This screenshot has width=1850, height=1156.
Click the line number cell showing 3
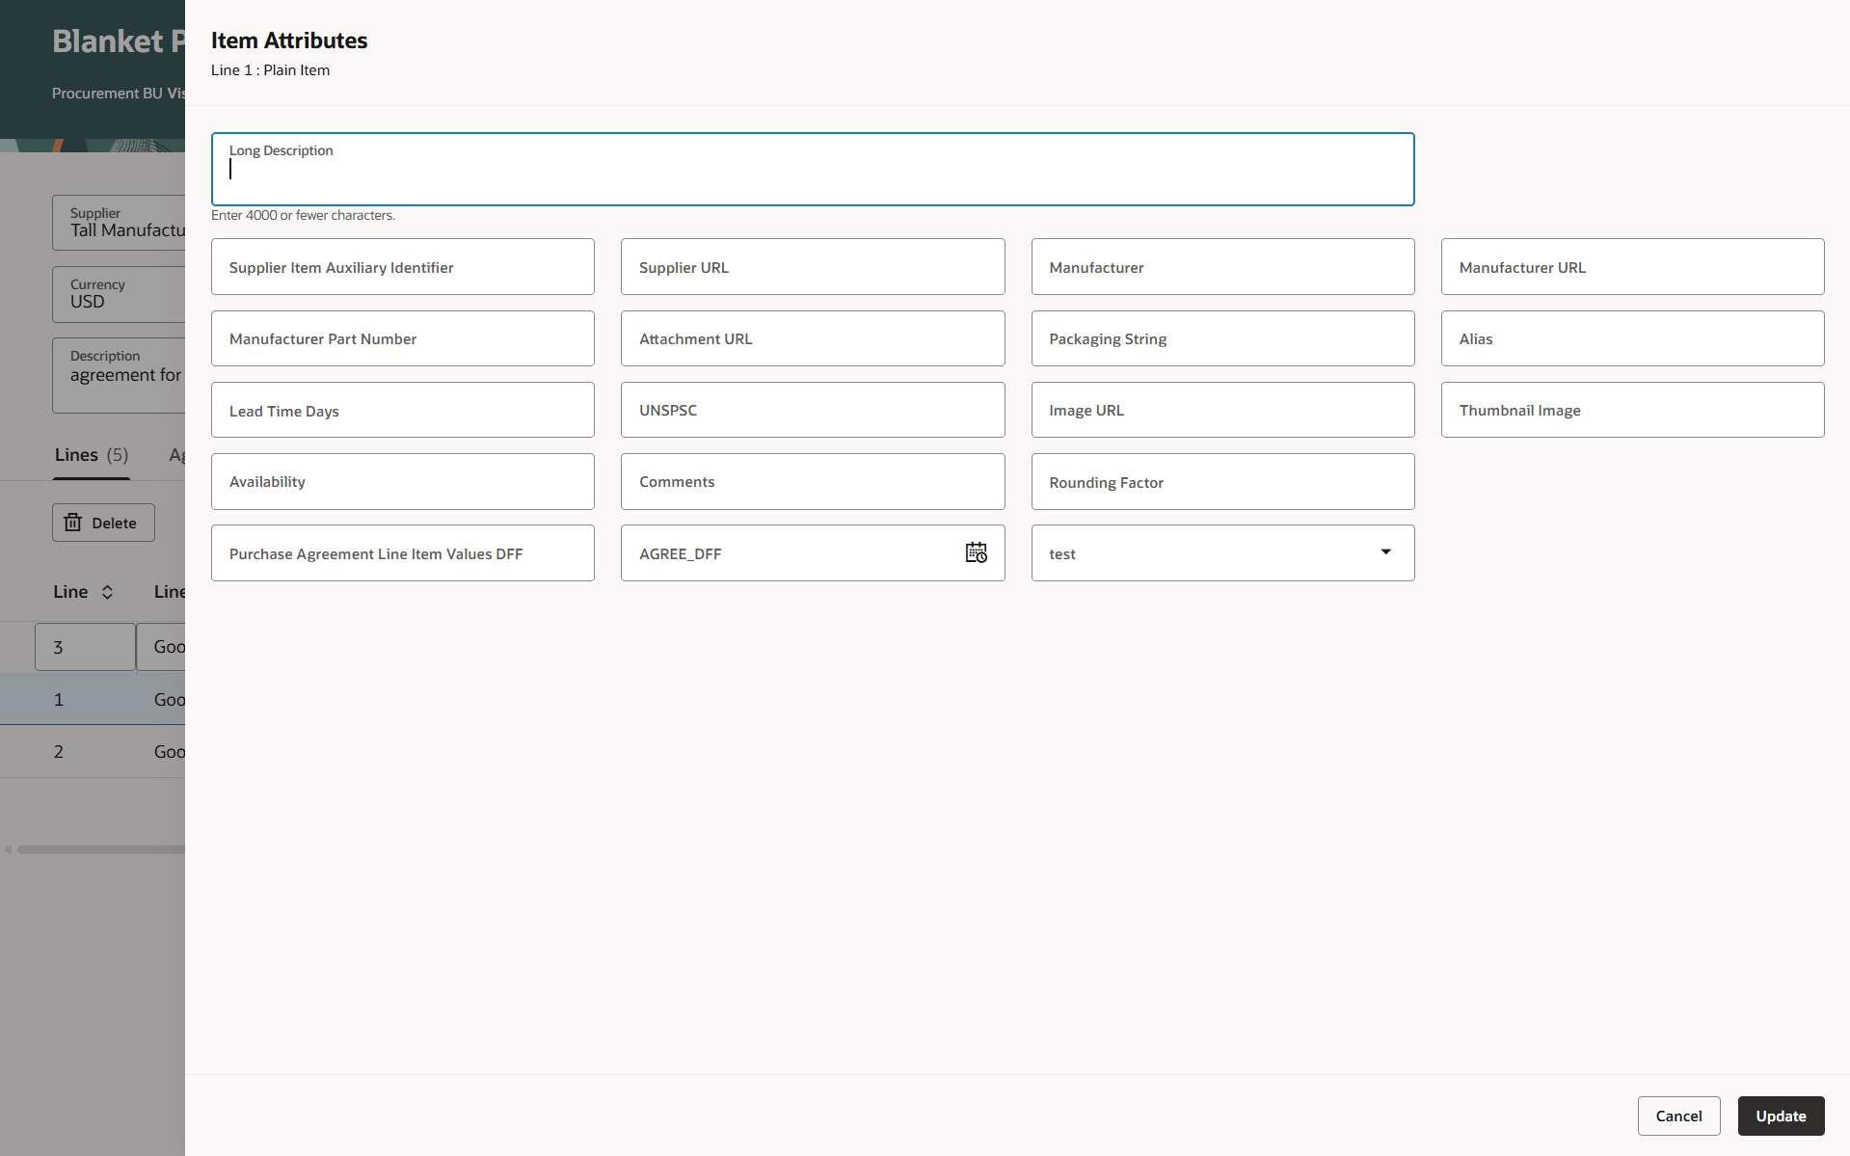click(x=85, y=647)
